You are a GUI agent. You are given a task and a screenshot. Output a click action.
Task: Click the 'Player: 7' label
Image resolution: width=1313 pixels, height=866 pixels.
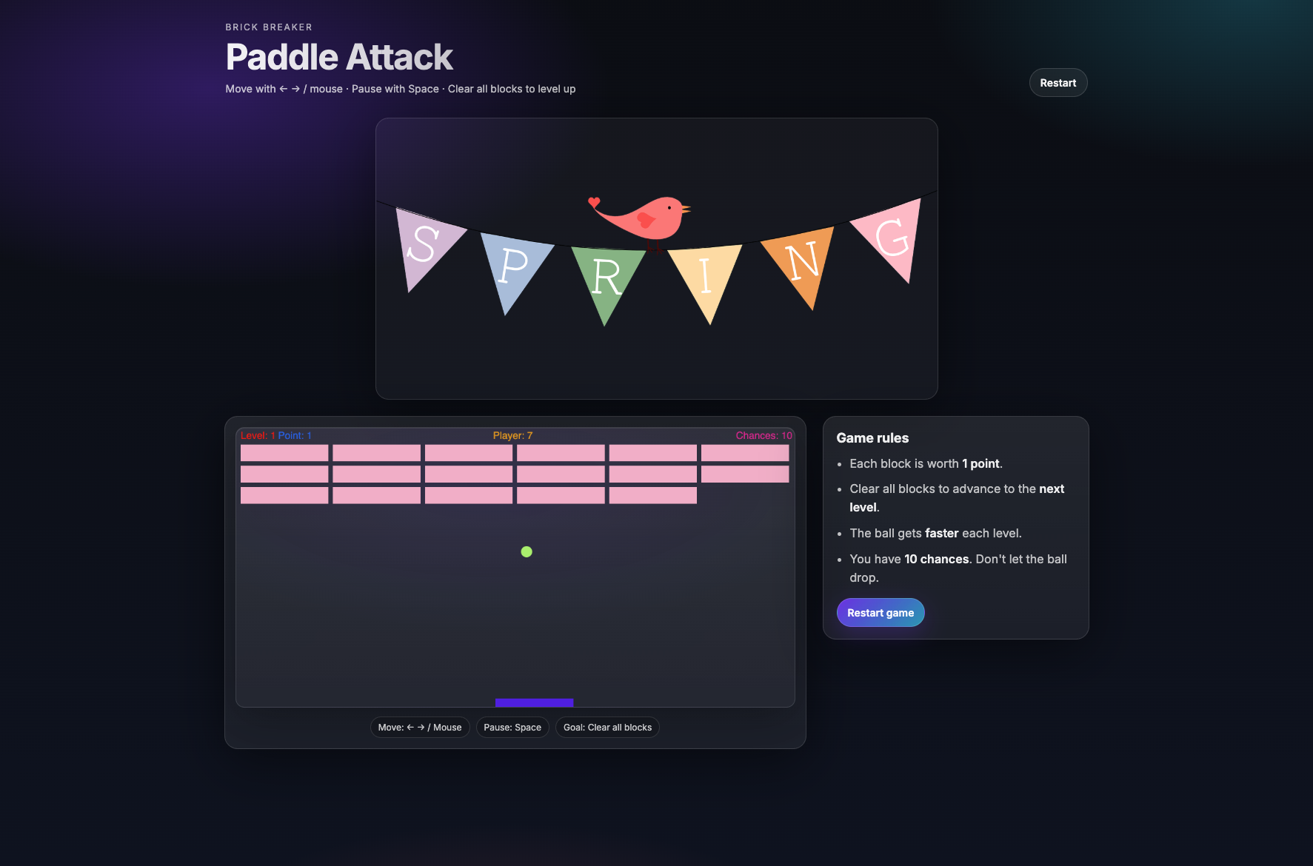pyautogui.click(x=512, y=435)
